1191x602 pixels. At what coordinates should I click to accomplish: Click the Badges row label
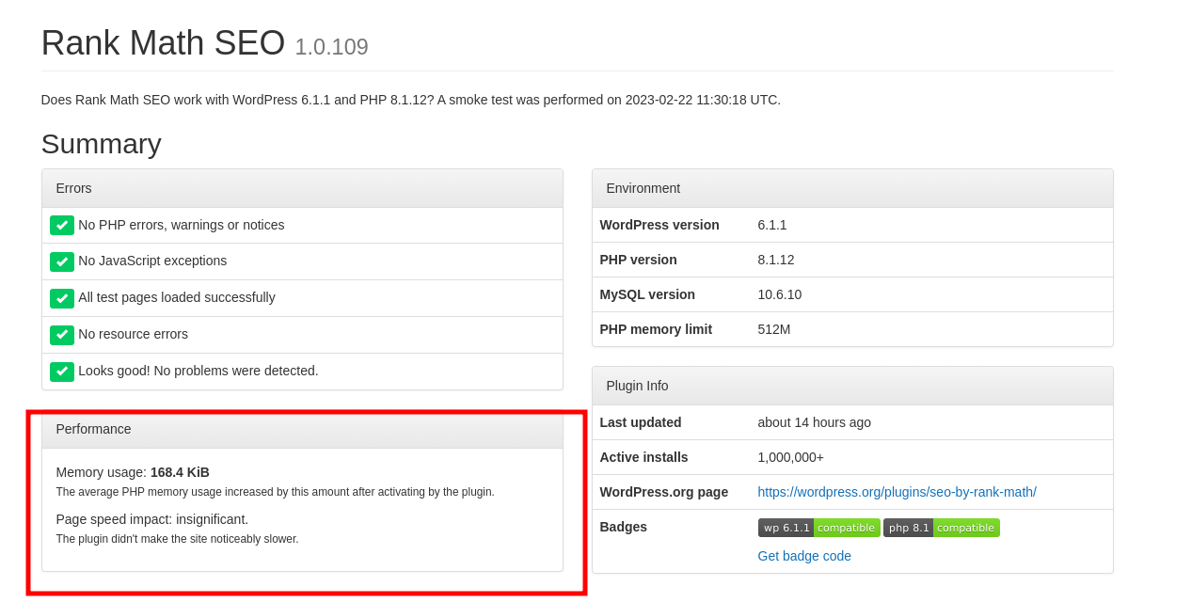(x=624, y=527)
